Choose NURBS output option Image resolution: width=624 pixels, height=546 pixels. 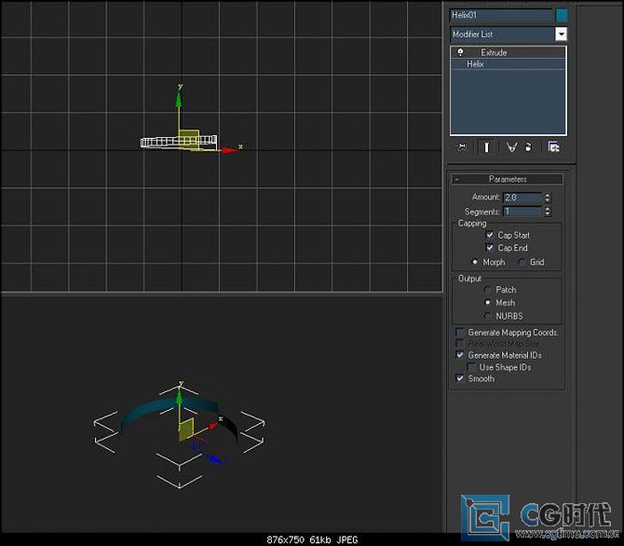(x=487, y=316)
